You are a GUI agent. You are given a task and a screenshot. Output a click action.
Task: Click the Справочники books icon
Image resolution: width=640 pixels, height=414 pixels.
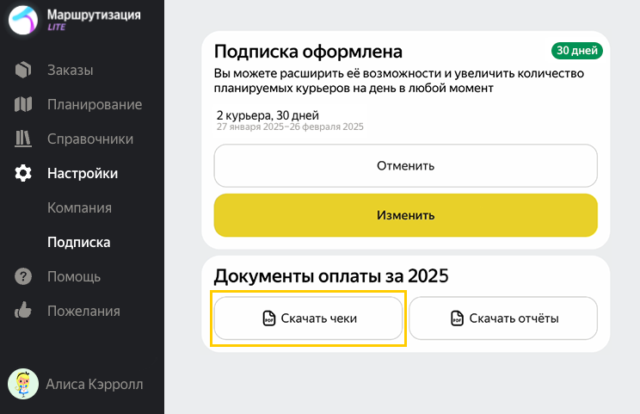(x=23, y=139)
